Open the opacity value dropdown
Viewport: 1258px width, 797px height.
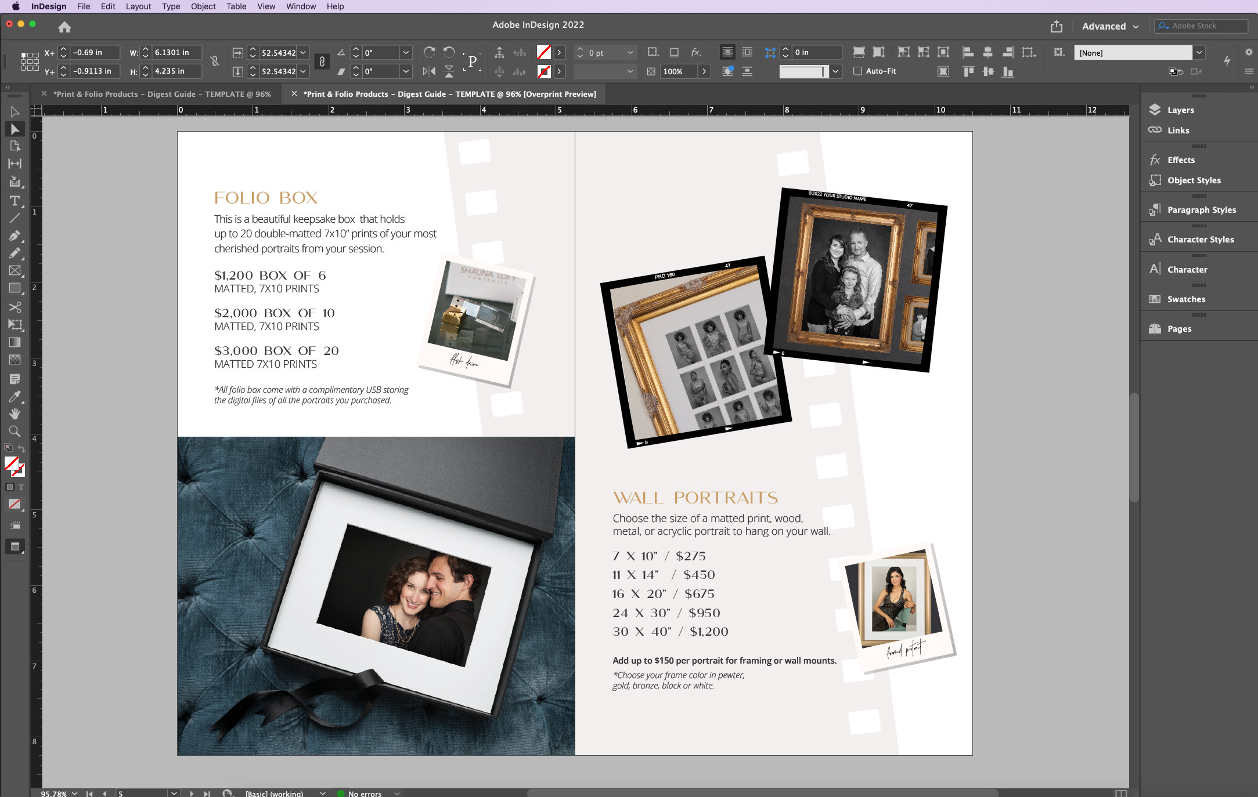pyautogui.click(x=705, y=71)
